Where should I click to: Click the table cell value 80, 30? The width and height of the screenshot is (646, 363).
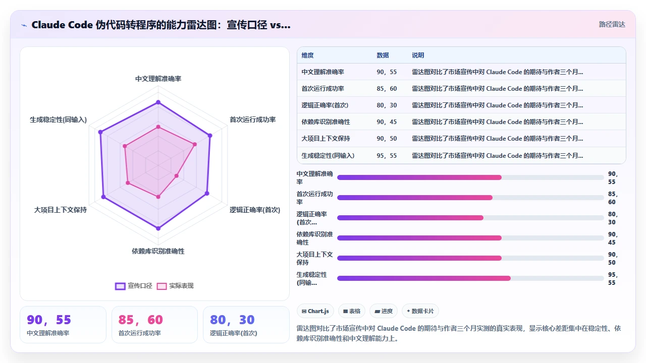coord(387,105)
